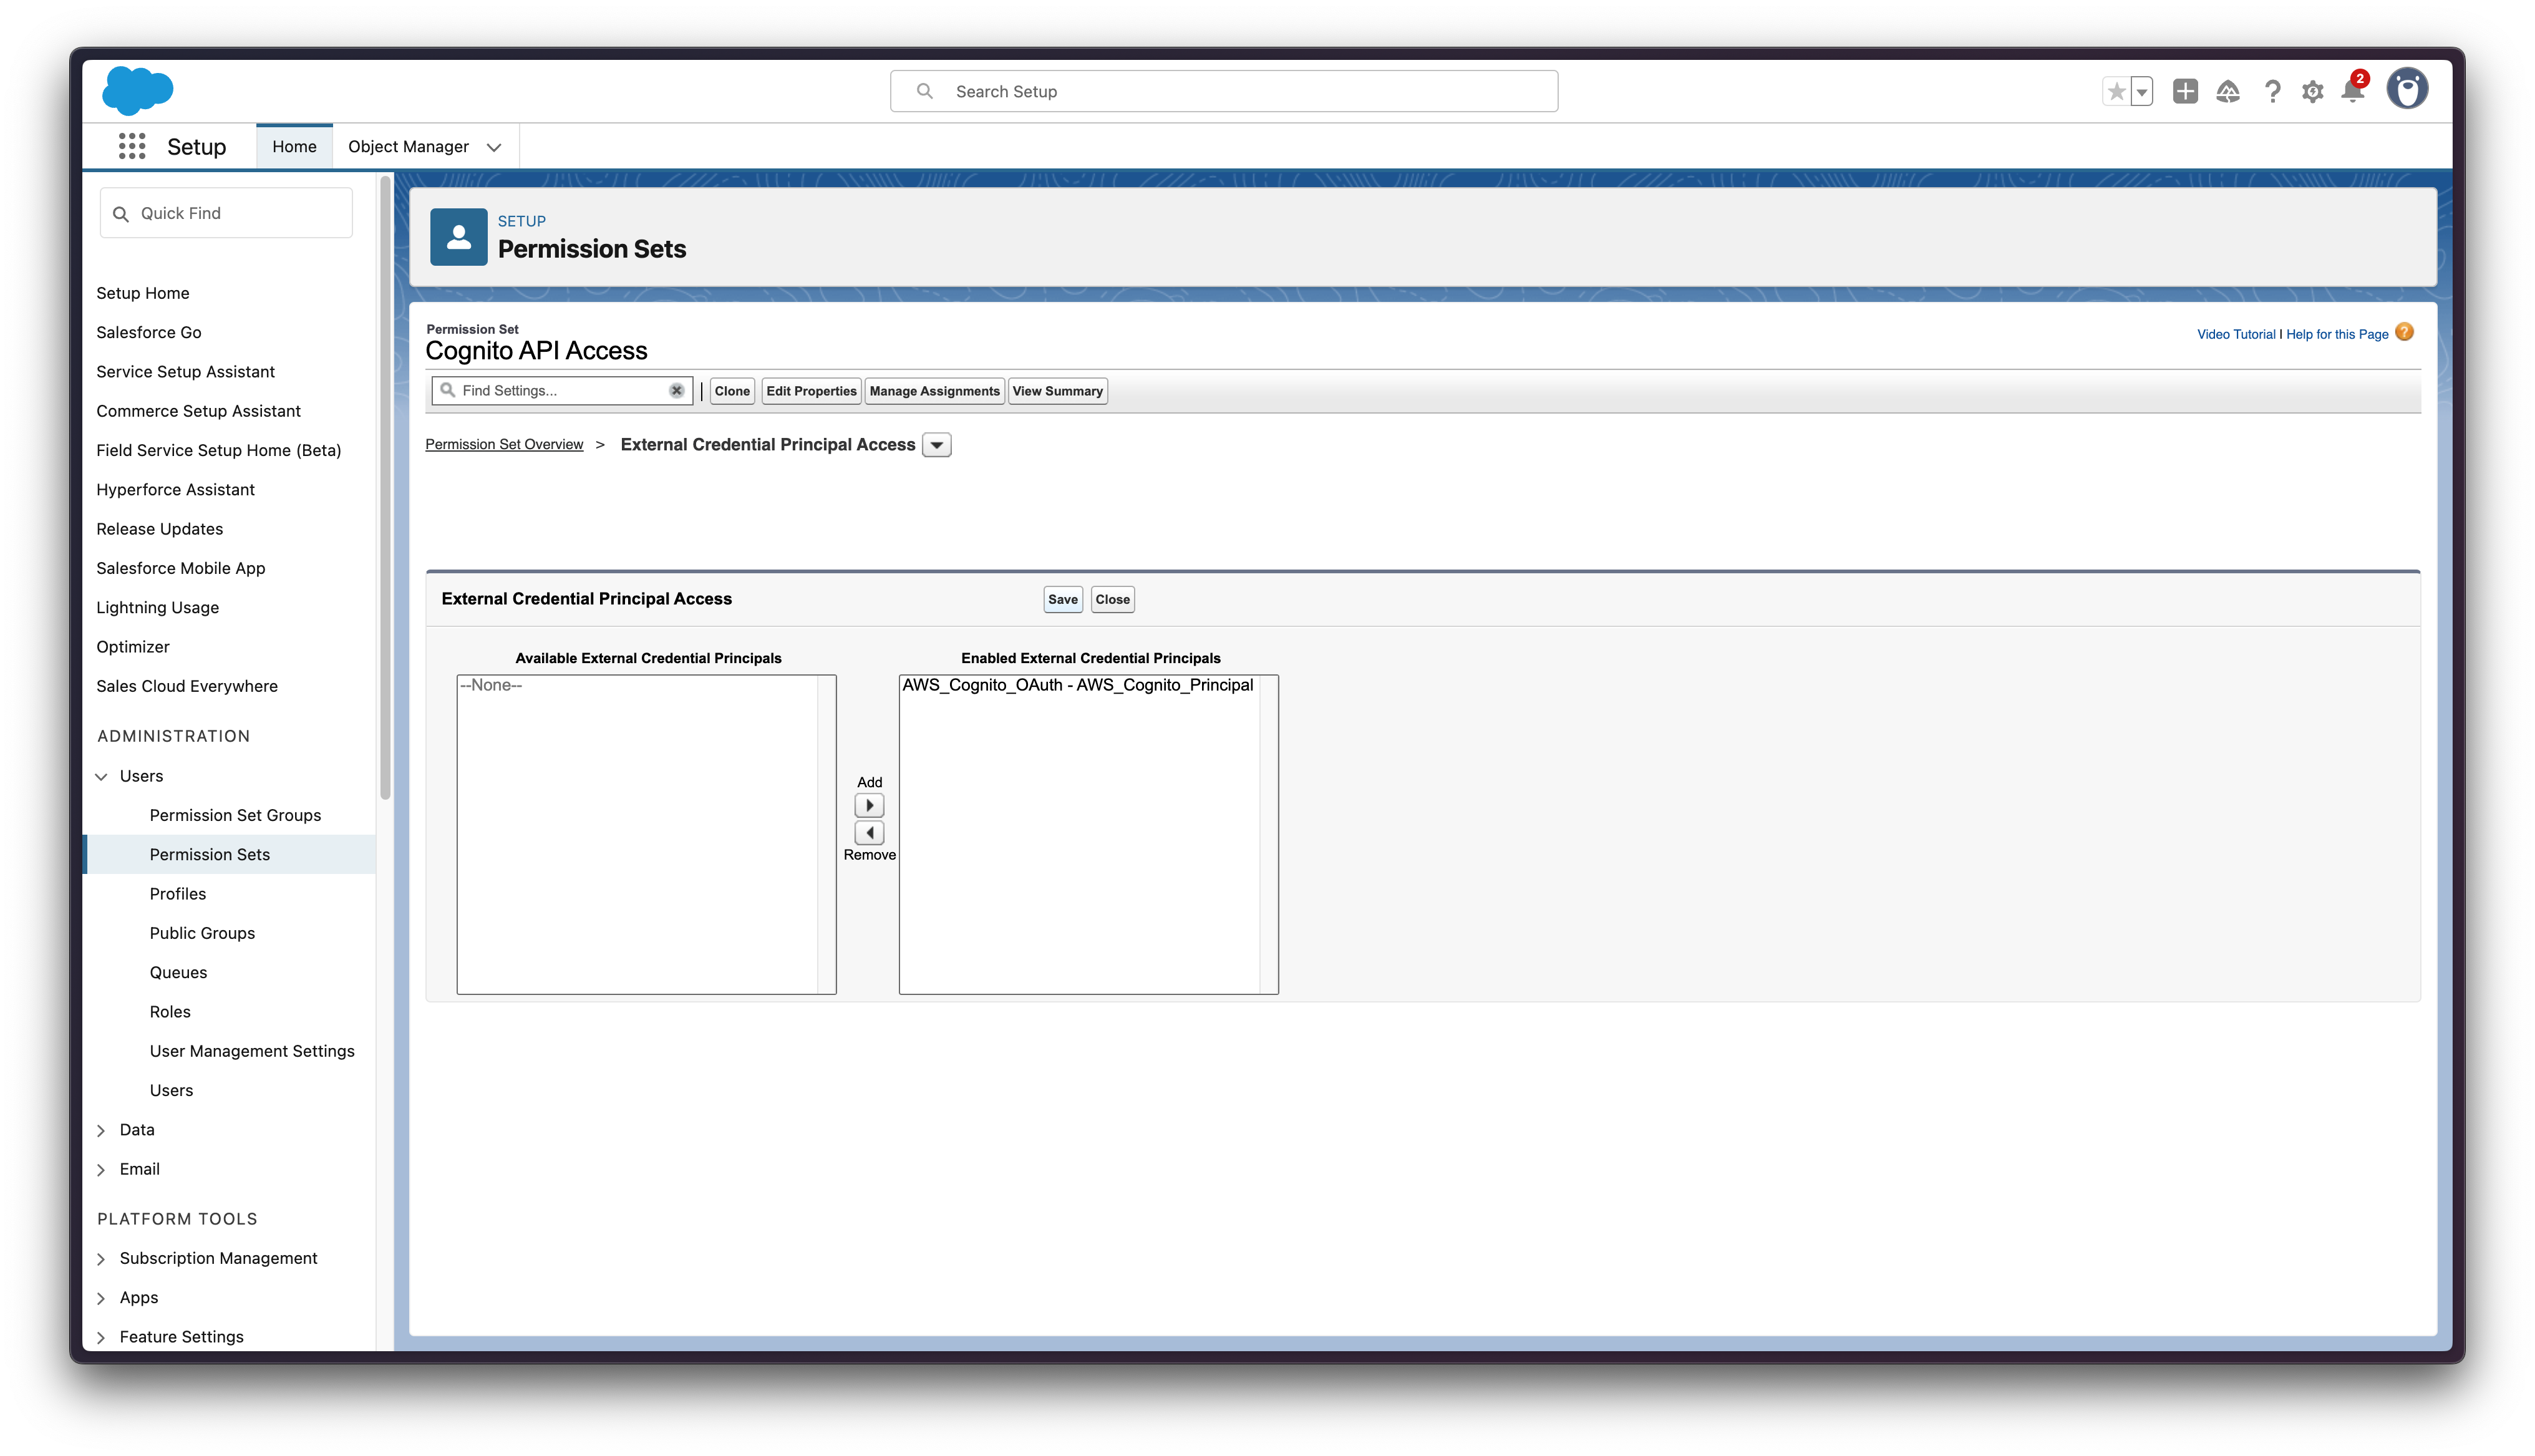Open Salesforce Go in sidebar
Viewport: 2535px width, 1456px height.
(x=149, y=333)
